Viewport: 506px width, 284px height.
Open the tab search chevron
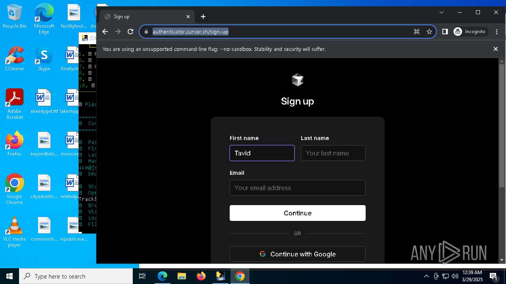pos(442,12)
